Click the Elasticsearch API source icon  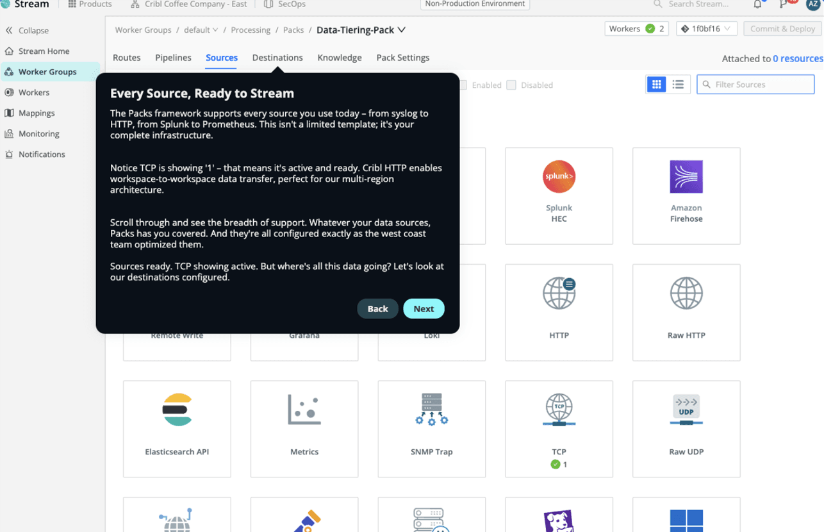click(176, 410)
